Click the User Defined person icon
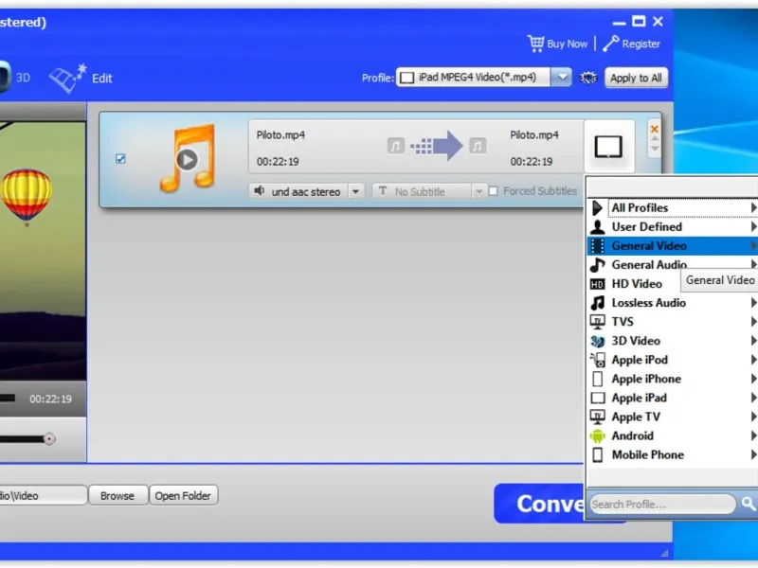The height and width of the screenshot is (568, 758). (598, 226)
